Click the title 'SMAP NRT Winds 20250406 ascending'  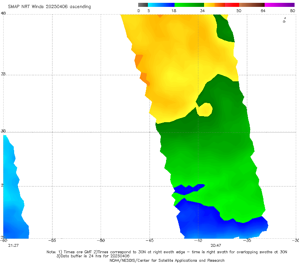click(x=49, y=6)
